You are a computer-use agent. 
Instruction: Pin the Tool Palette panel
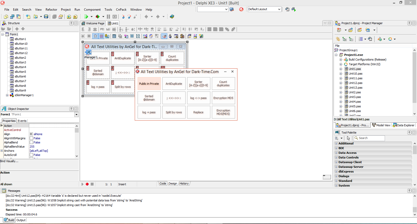pyautogui.click(x=409, y=133)
